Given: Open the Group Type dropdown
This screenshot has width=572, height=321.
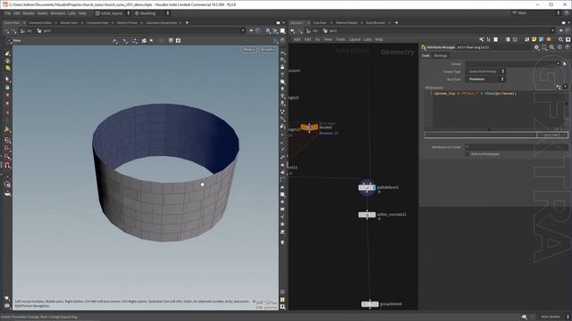Looking at the screenshot, I should [485, 71].
